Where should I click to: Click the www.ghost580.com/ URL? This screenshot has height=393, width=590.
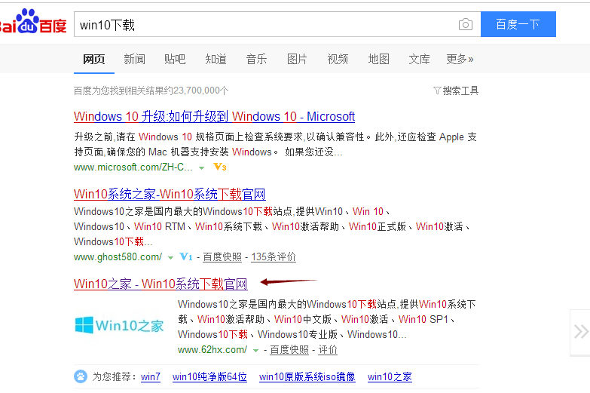[118, 256]
